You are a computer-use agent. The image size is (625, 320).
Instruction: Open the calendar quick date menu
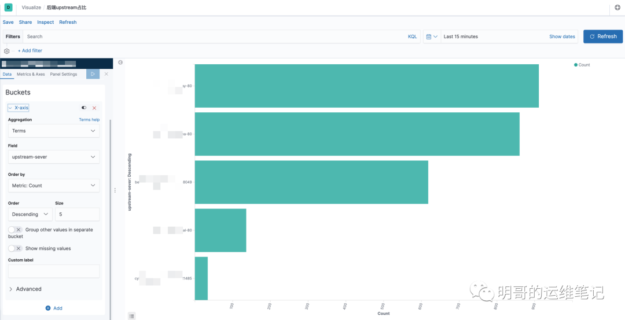pyautogui.click(x=432, y=36)
